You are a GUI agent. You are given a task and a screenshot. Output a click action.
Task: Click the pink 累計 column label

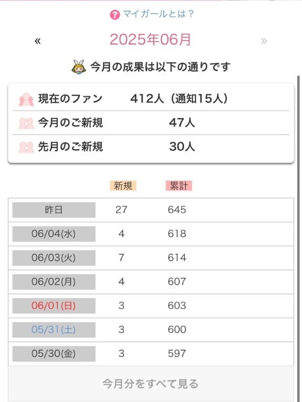coord(179,186)
